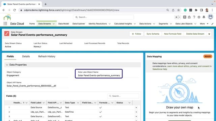Screen dimensions: 216x121
Task: Click browser back arrow
Action: click(4, 10)
